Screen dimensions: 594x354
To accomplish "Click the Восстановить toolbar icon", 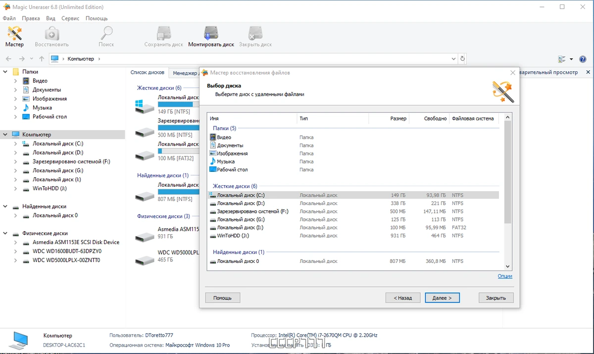I will (x=52, y=33).
